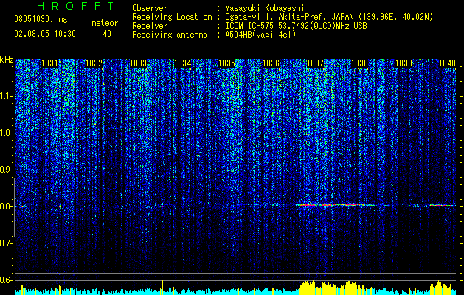Screen dimensions: 464x295
Task: Click the observer name Masayuki Kobayashi
Action: 265,8
